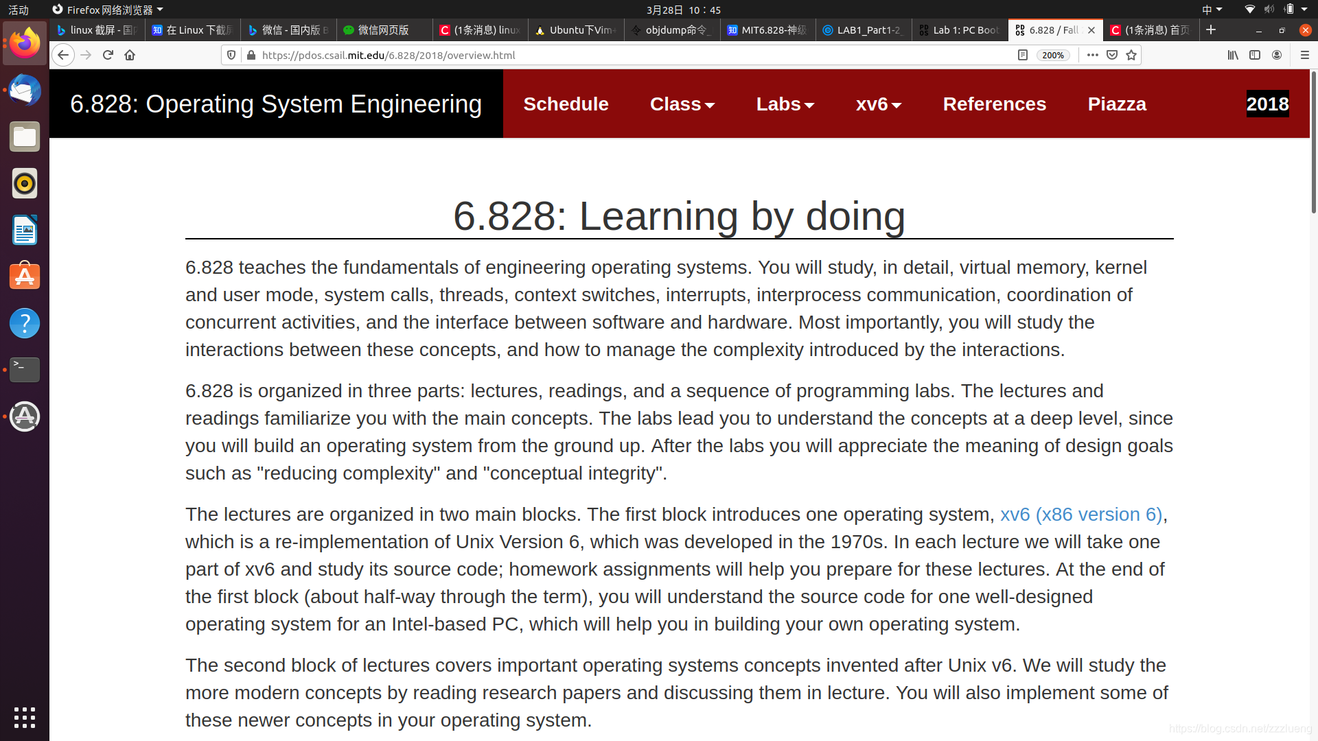This screenshot has height=741, width=1318.
Task: Bookmark this page with star icon
Action: [x=1131, y=55]
